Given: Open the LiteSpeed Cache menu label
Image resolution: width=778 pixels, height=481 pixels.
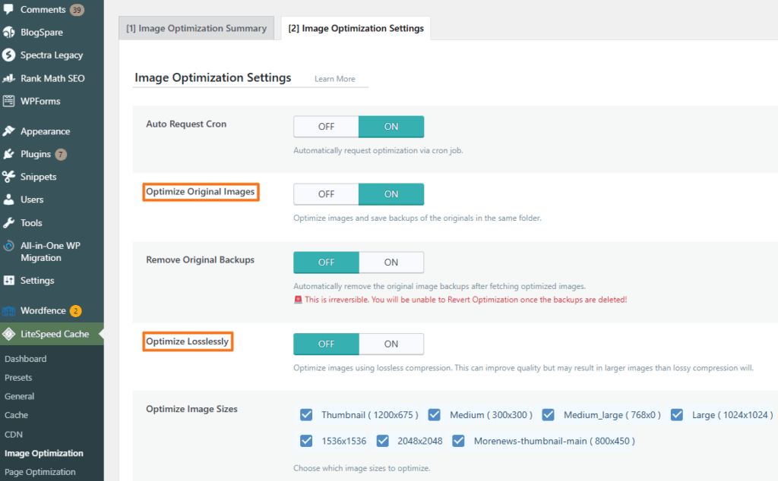Looking at the screenshot, I should [55, 334].
